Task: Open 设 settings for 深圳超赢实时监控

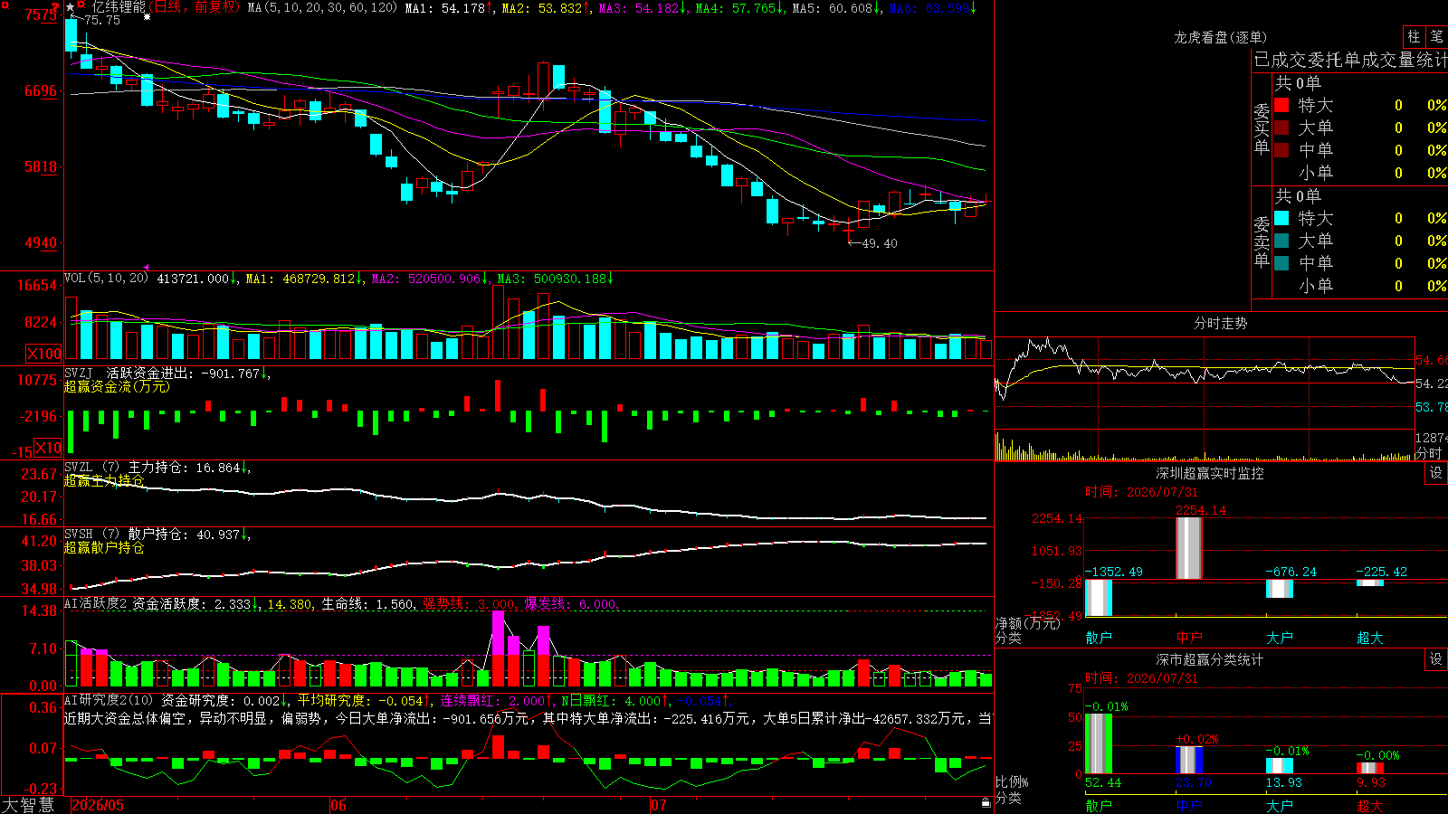Action: pyautogui.click(x=1436, y=473)
